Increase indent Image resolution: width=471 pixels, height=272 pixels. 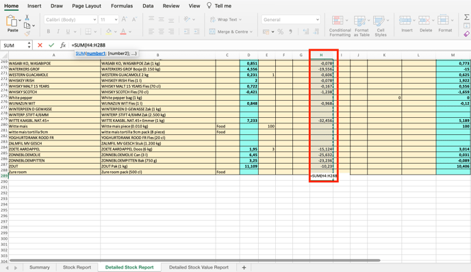coord(196,32)
